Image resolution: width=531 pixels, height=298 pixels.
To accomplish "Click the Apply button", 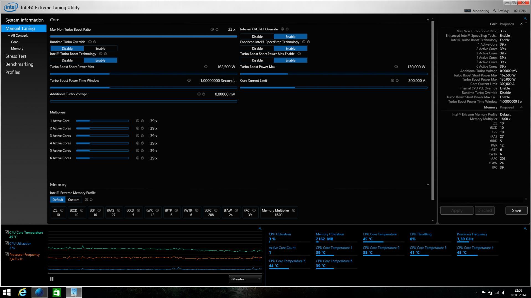I will point(457,211).
